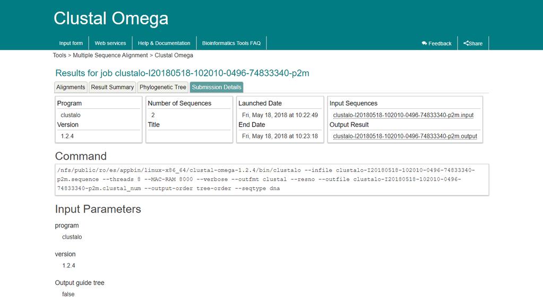543x298 pixels.
Task: Open Web services in navigation bar
Action: pyautogui.click(x=110, y=43)
